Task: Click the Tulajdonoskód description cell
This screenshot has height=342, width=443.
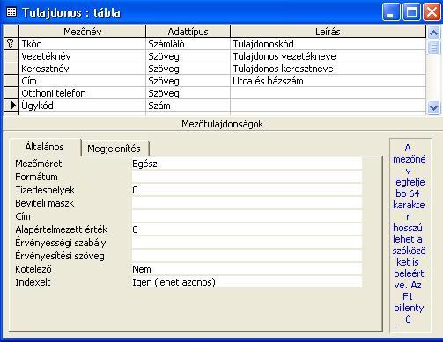Action: 328,44
